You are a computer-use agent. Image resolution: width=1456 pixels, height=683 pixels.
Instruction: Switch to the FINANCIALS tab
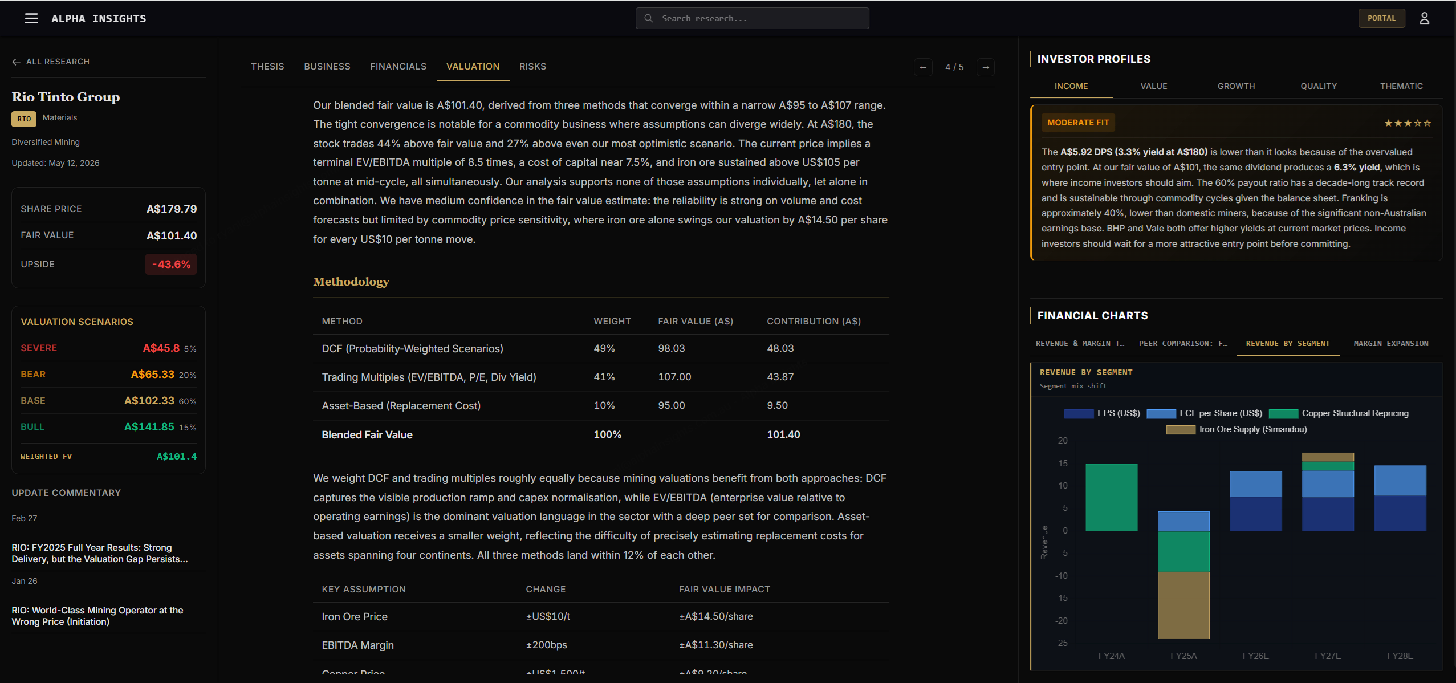pyautogui.click(x=398, y=67)
